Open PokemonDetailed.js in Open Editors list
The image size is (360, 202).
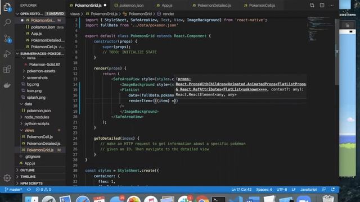tap(47, 40)
